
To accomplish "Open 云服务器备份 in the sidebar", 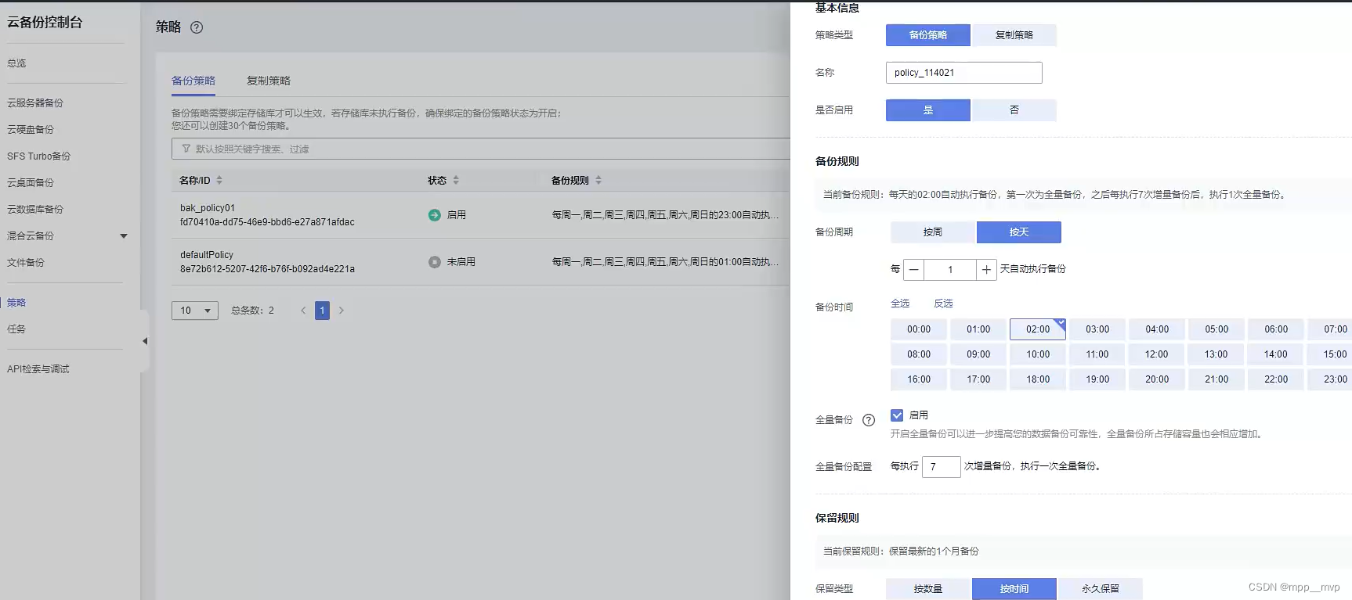I will [x=35, y=103].
